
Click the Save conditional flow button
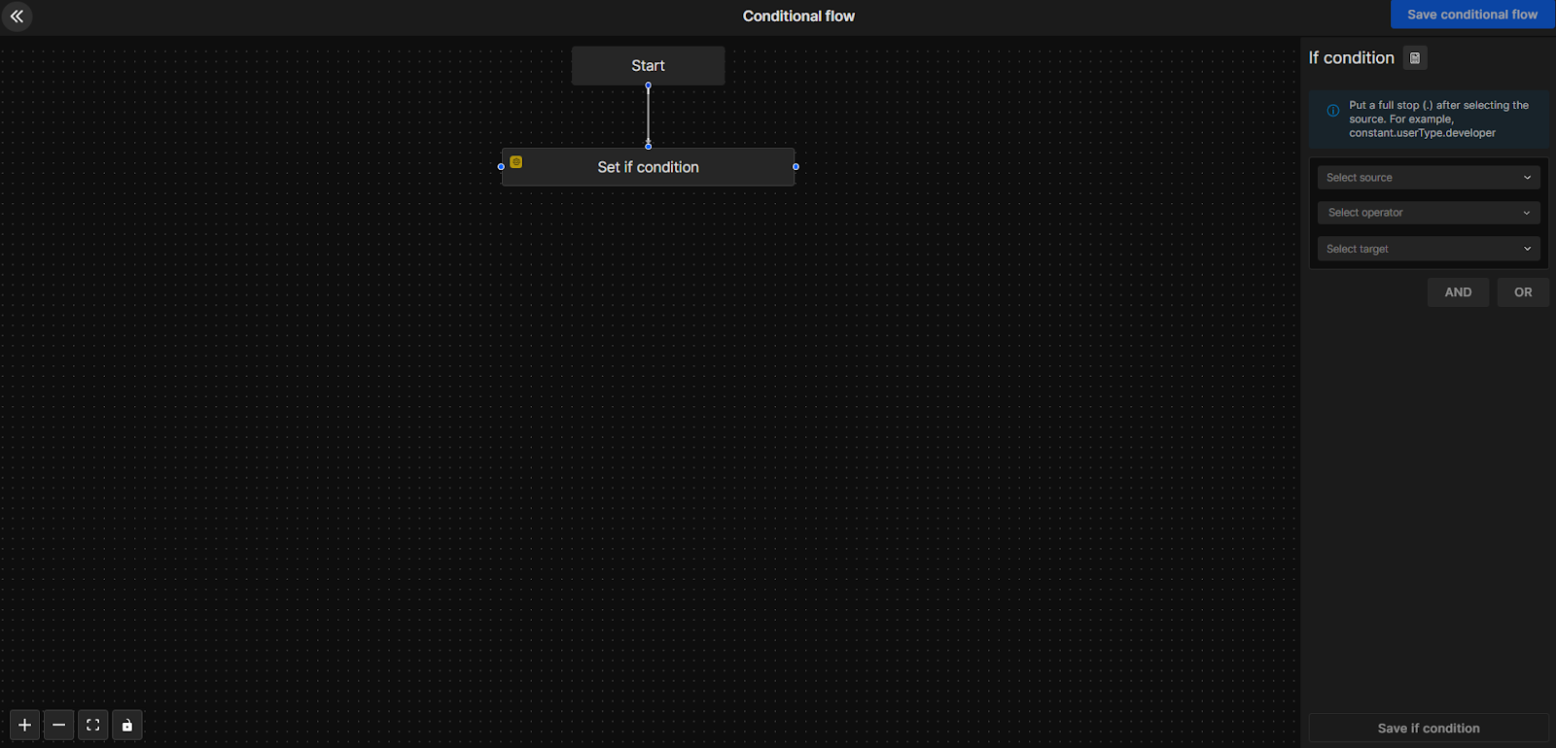[x=1471, y=15]
